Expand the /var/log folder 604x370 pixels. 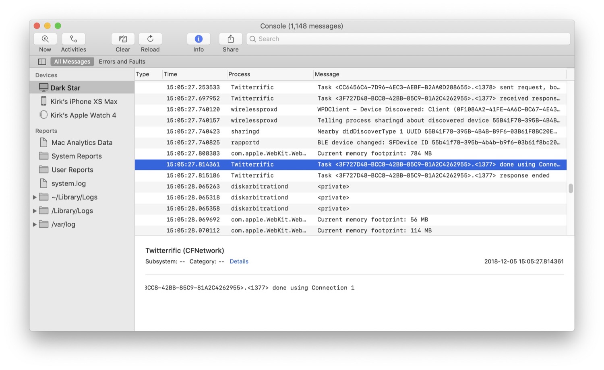35,224
